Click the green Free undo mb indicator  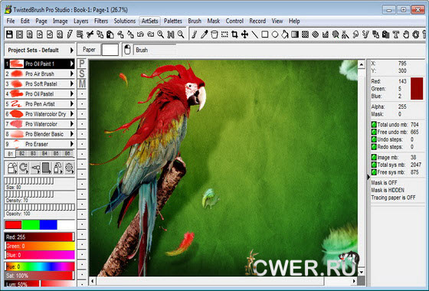click(374, 132)
